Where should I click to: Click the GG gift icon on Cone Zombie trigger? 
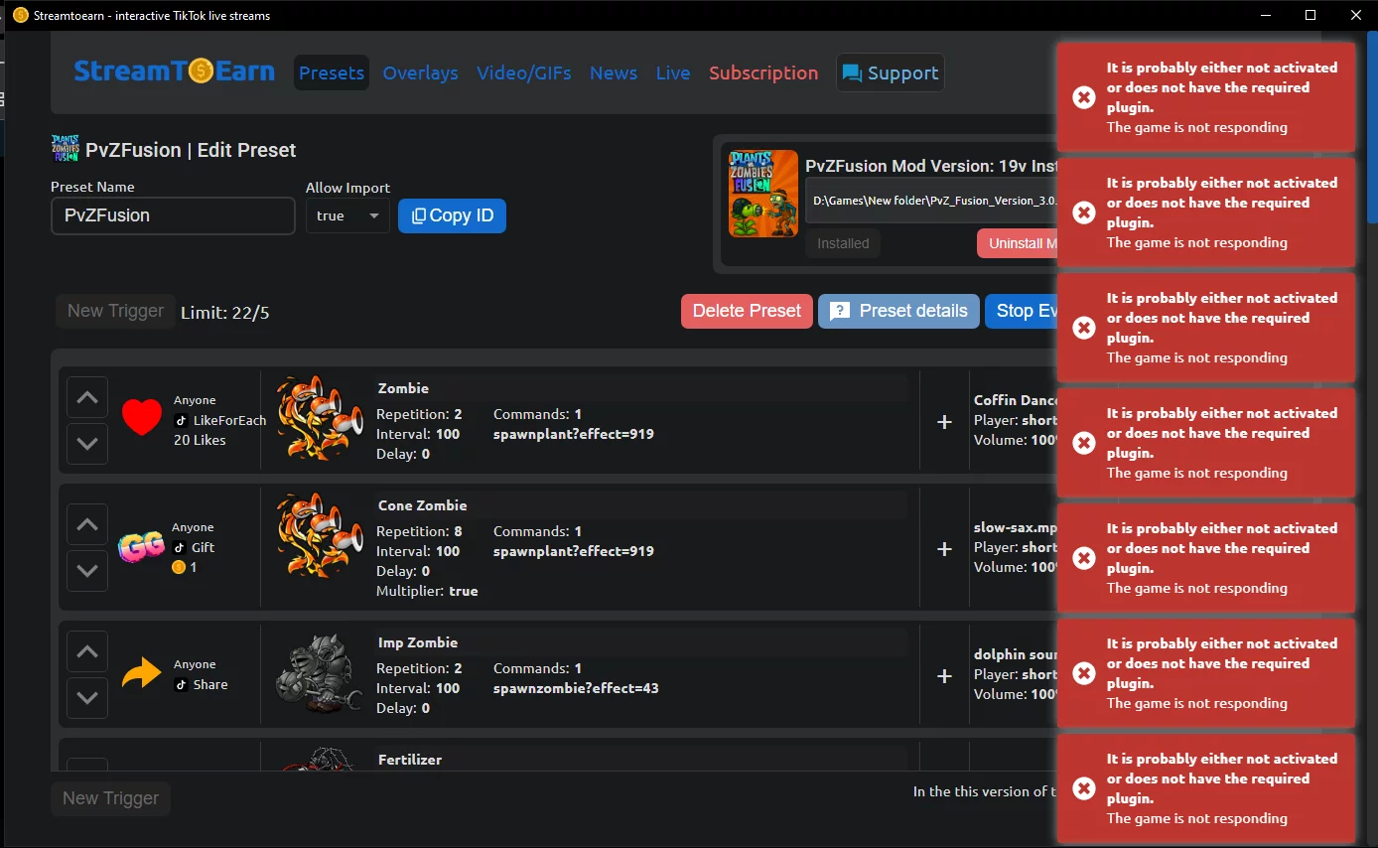[141, 547]
